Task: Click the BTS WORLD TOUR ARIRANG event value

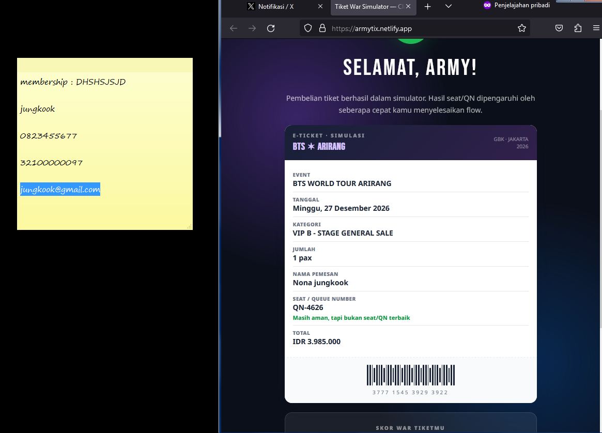Action: pyautogui.click(x=342, y=183)
